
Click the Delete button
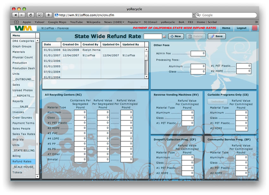coord(196,36)
